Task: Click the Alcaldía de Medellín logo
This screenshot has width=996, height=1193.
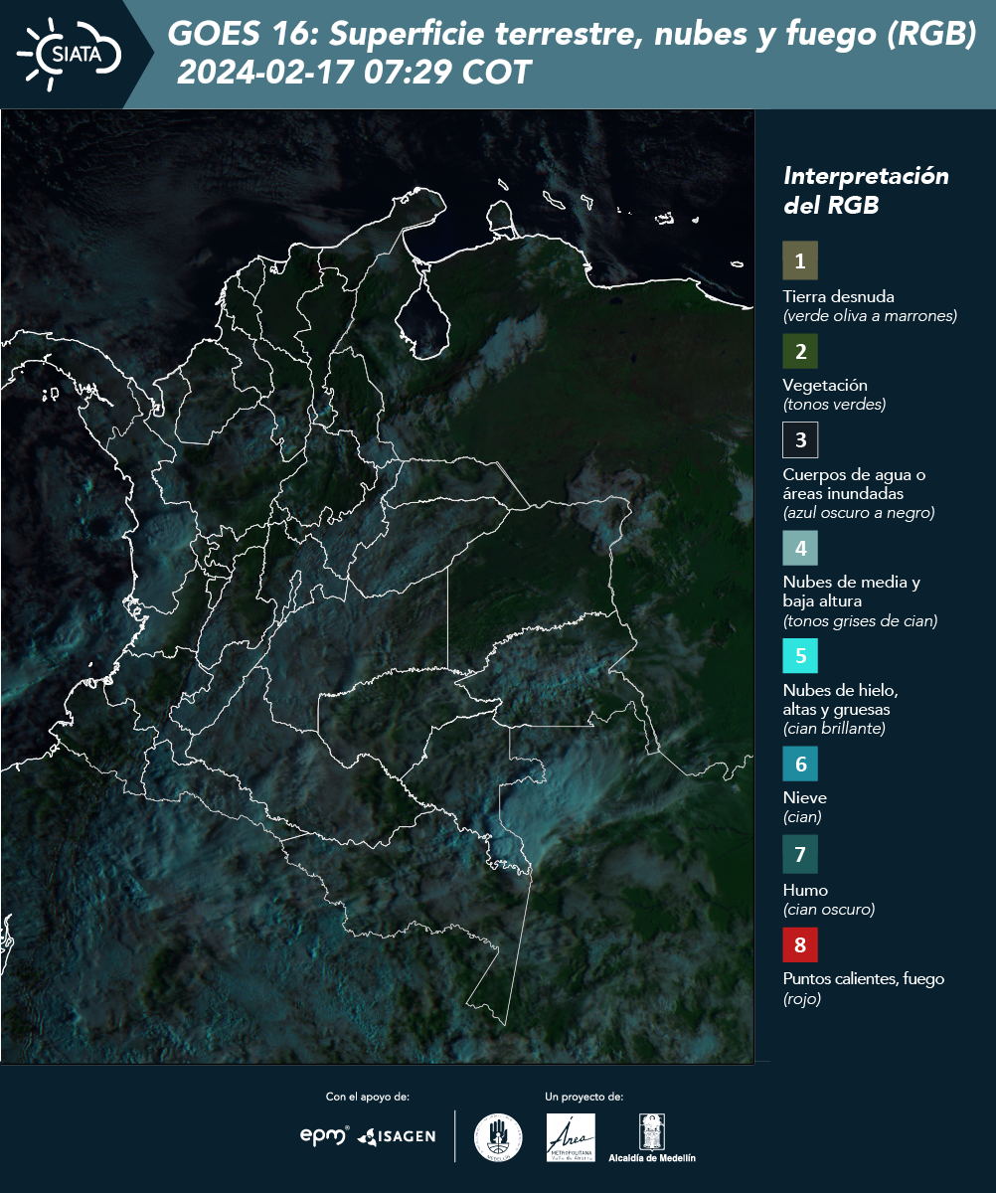Action: [652, 1137]
